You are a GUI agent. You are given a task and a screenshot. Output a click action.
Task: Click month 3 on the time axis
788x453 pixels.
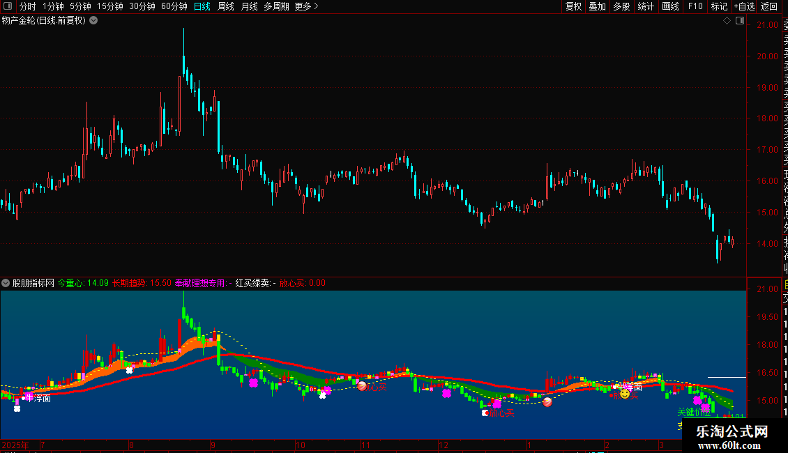point(661,445)
